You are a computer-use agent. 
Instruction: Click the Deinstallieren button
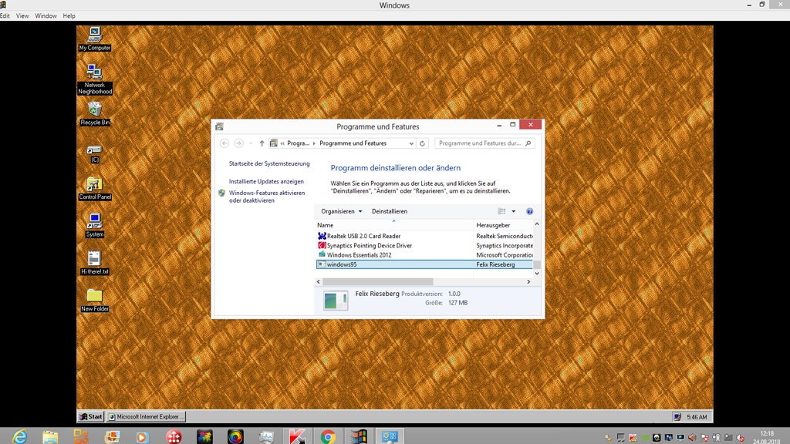[390, 211]
